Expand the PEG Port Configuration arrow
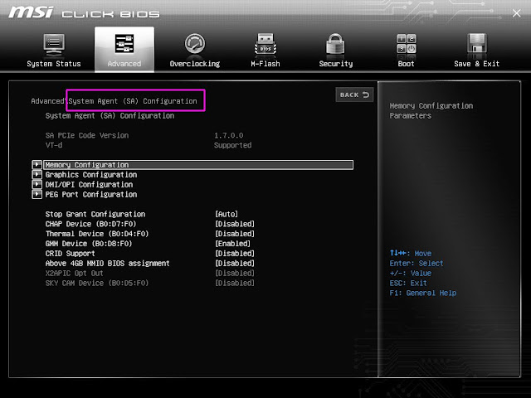The image size is (531, 398). [37, 194]
